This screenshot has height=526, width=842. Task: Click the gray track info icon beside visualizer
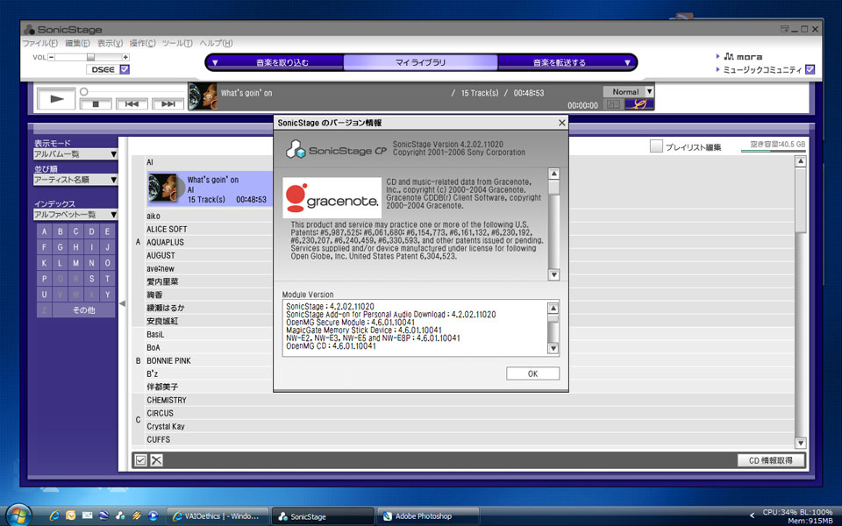tap(613, 104)
